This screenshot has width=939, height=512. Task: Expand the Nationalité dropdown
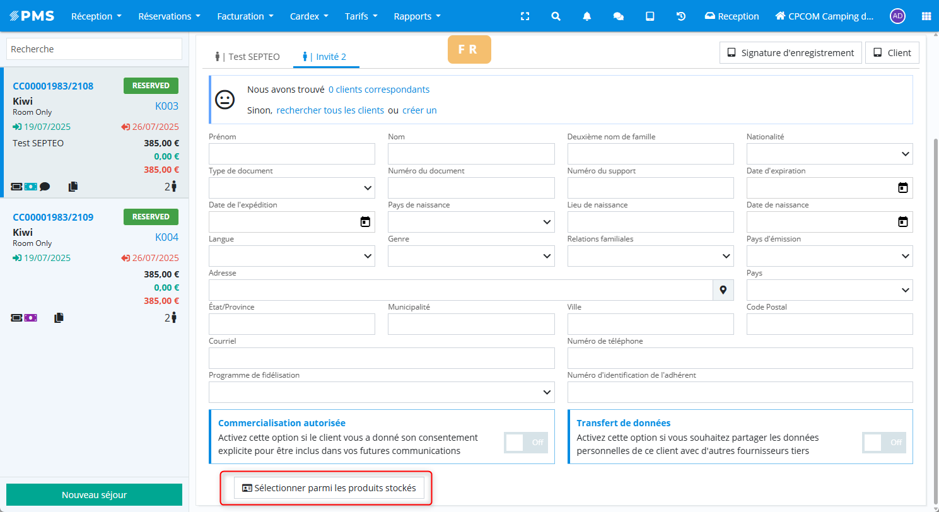[829, 154]
